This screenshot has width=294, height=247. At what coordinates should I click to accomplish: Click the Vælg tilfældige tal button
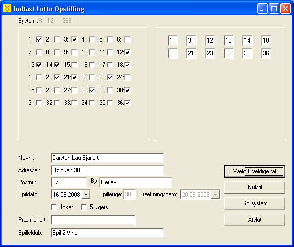click(x=255, y=171)
